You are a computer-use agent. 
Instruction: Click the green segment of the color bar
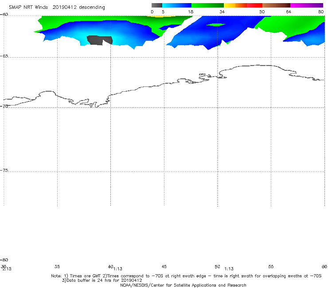[x=207, y=5]
